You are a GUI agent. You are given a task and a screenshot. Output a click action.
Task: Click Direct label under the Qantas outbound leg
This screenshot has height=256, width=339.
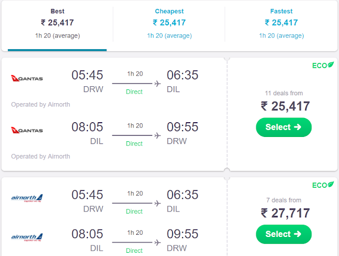click(x=135, y=92)
